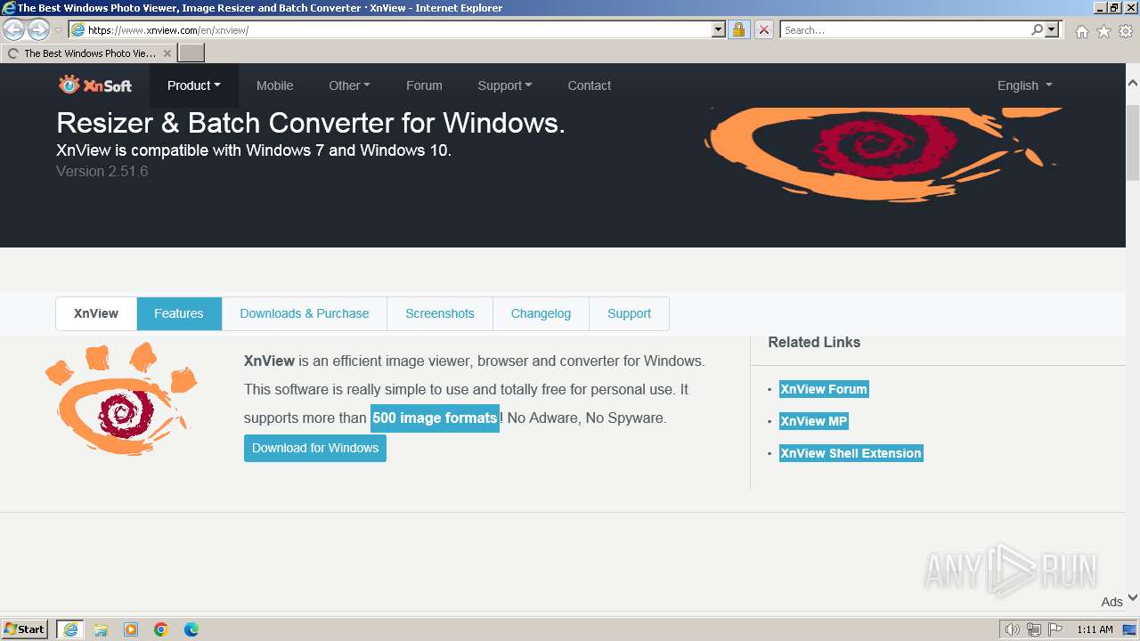Expand the Support dropdown in navbar
Image resolution: width=1140 pixels, height=641 pixels.
(505, 85)
